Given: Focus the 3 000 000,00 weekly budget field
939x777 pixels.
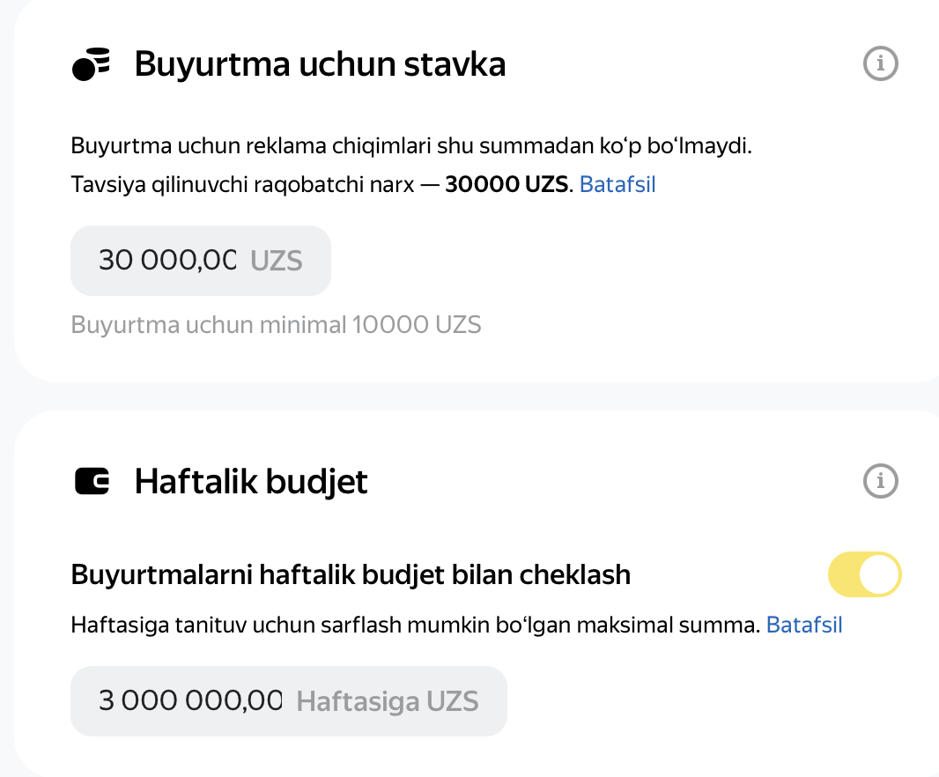Looking at the screenshot, I should pos(289,701).
